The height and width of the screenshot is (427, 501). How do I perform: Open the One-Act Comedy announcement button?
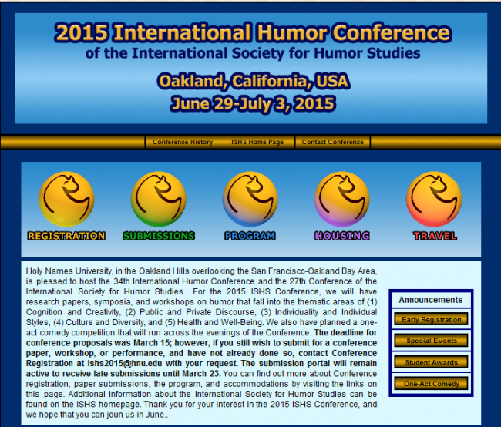(x=432, y=384)
